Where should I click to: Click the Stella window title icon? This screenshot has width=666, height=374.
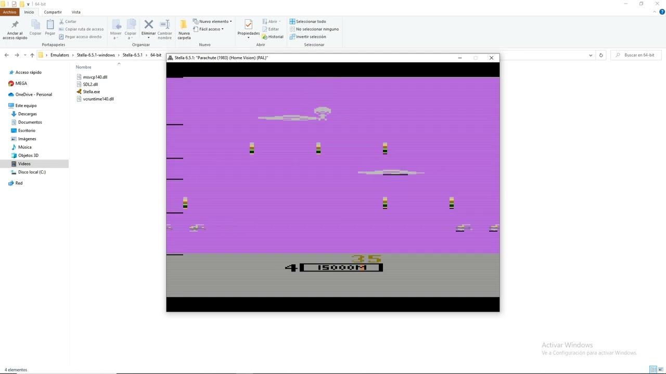point(170,58)
